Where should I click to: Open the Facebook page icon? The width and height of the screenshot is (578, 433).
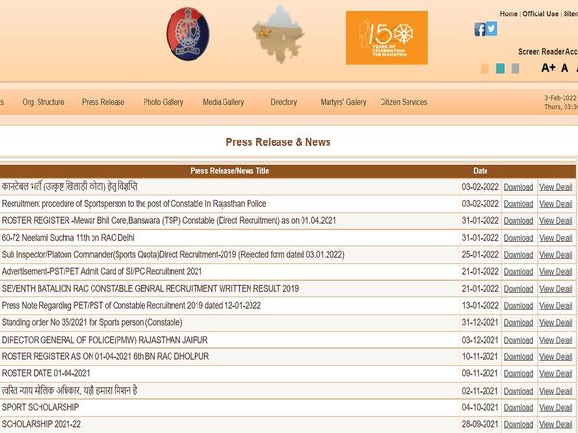pos(480,29)
